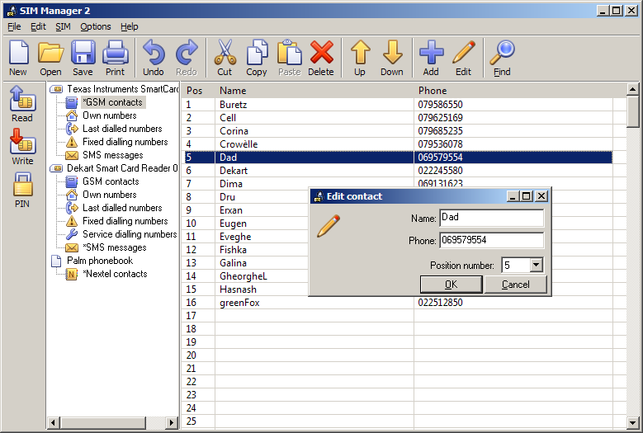The image size is (643, 433).
Task: Open the File menu
Action: click(14, 26)
